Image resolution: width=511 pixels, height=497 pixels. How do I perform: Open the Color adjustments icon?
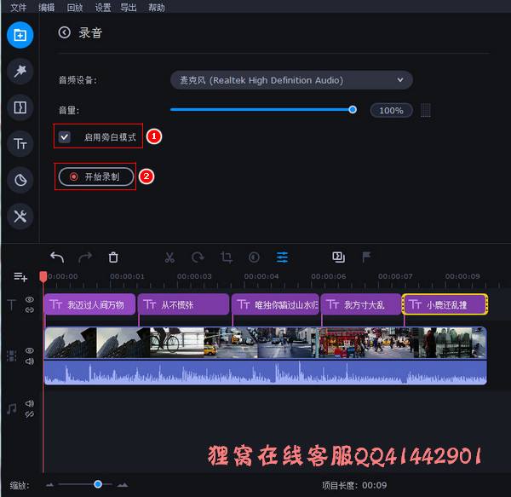tap(254, 257)
